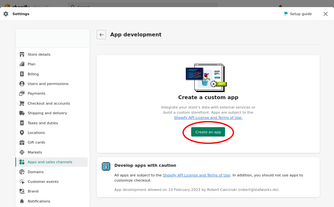Screen dimensions: 334x207
Task: Click the Checkout and accounts cart icon
Action: [x=22, y=103]
